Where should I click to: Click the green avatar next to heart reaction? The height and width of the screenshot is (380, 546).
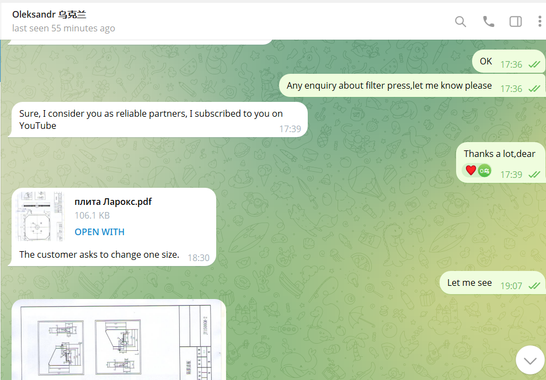484,171
